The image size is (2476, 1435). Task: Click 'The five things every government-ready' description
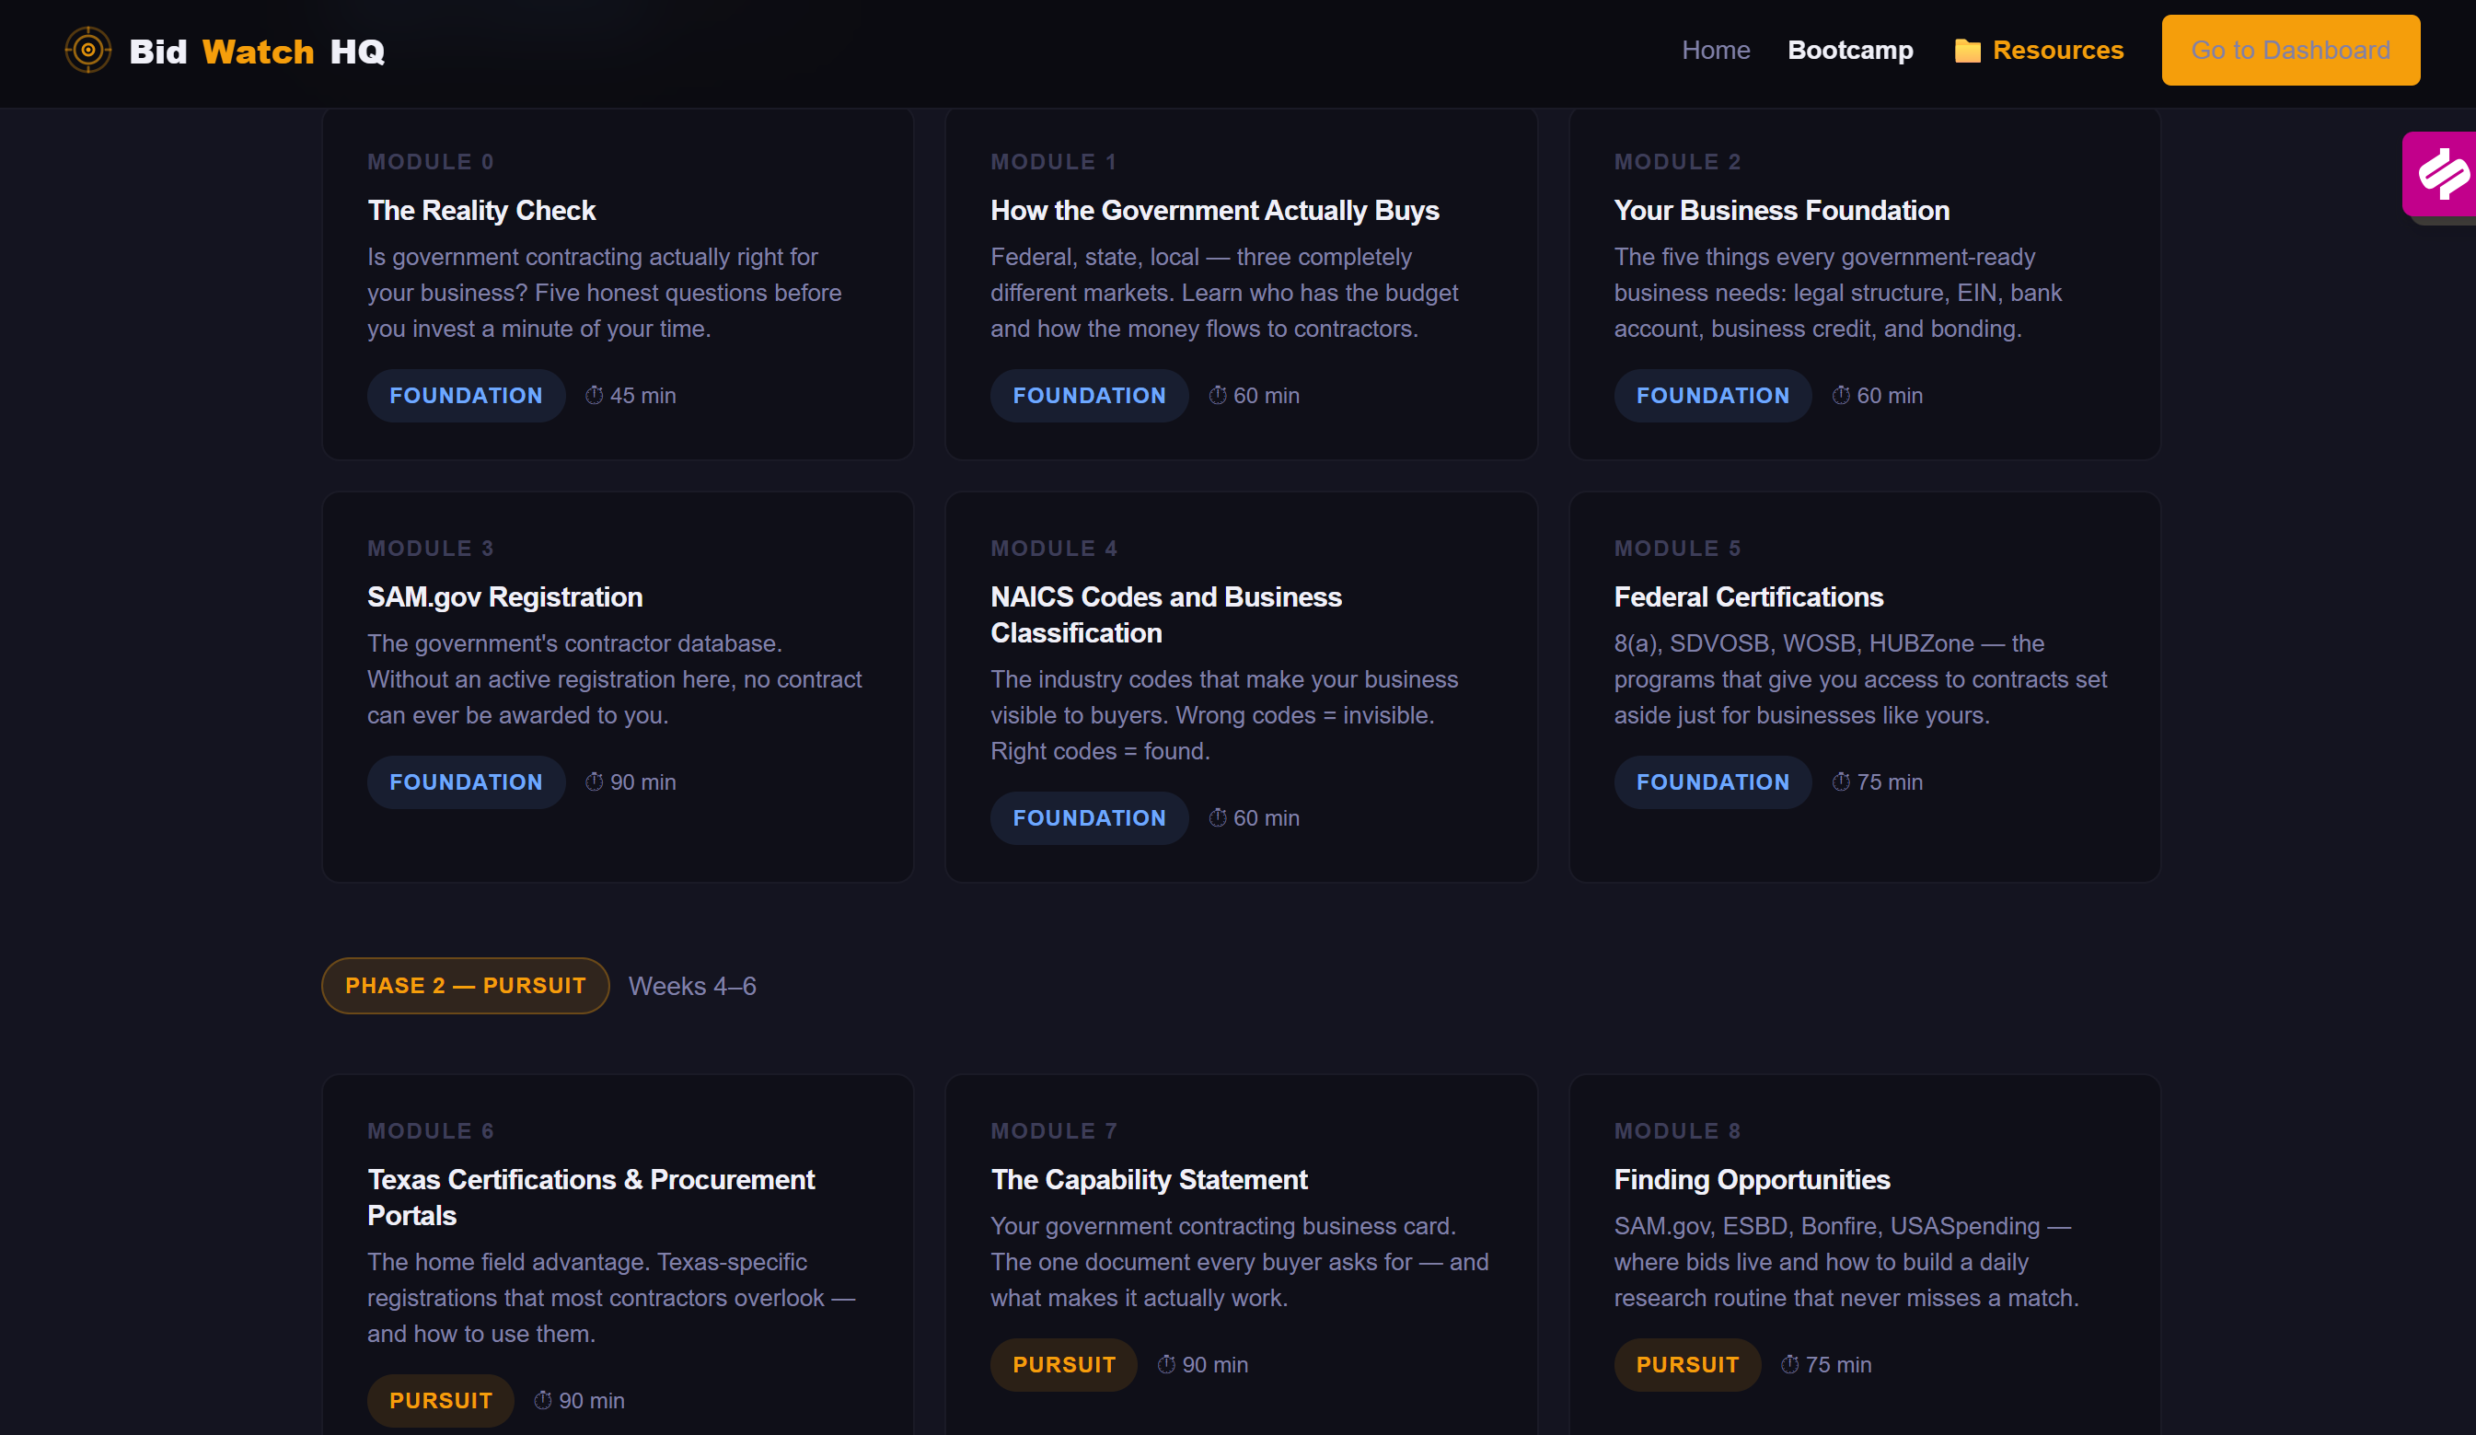coord(1837,293)
